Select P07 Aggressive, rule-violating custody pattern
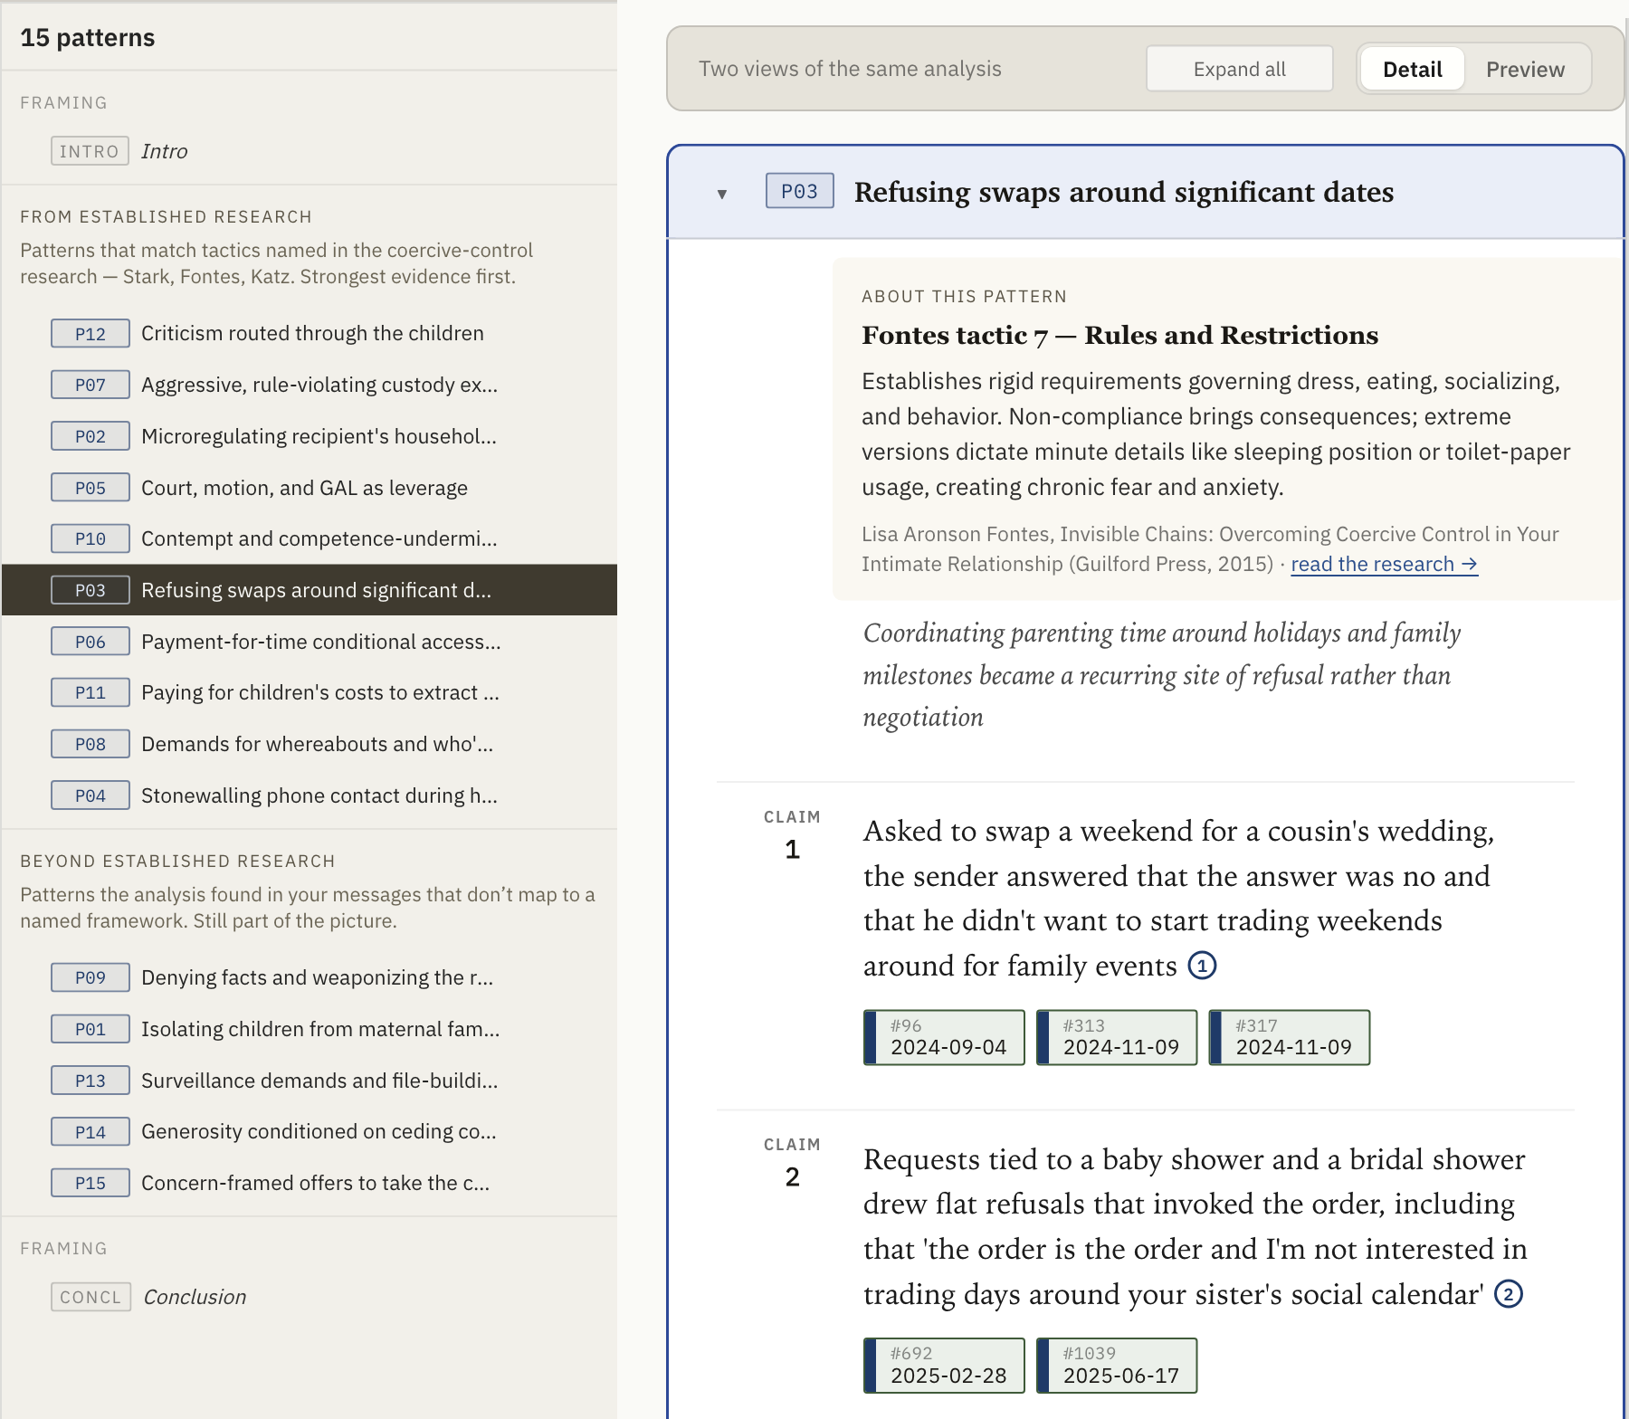The width and height of the screenshot is (1629, 1419). pyautogui.click(x=310, y=385)
